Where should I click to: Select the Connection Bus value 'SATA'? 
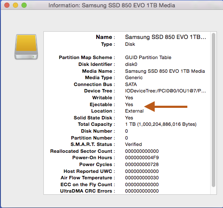pyautogui.click(x=131, y=84)
